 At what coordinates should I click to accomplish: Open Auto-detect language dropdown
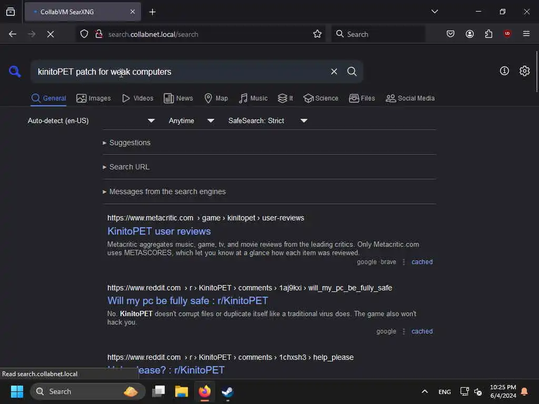91,120
